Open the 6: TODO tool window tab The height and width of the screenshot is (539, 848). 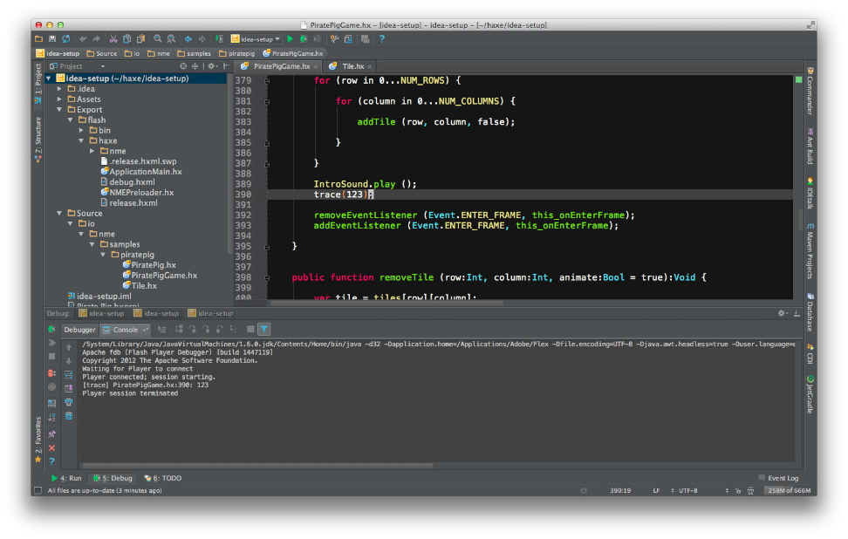pos(163,479)
